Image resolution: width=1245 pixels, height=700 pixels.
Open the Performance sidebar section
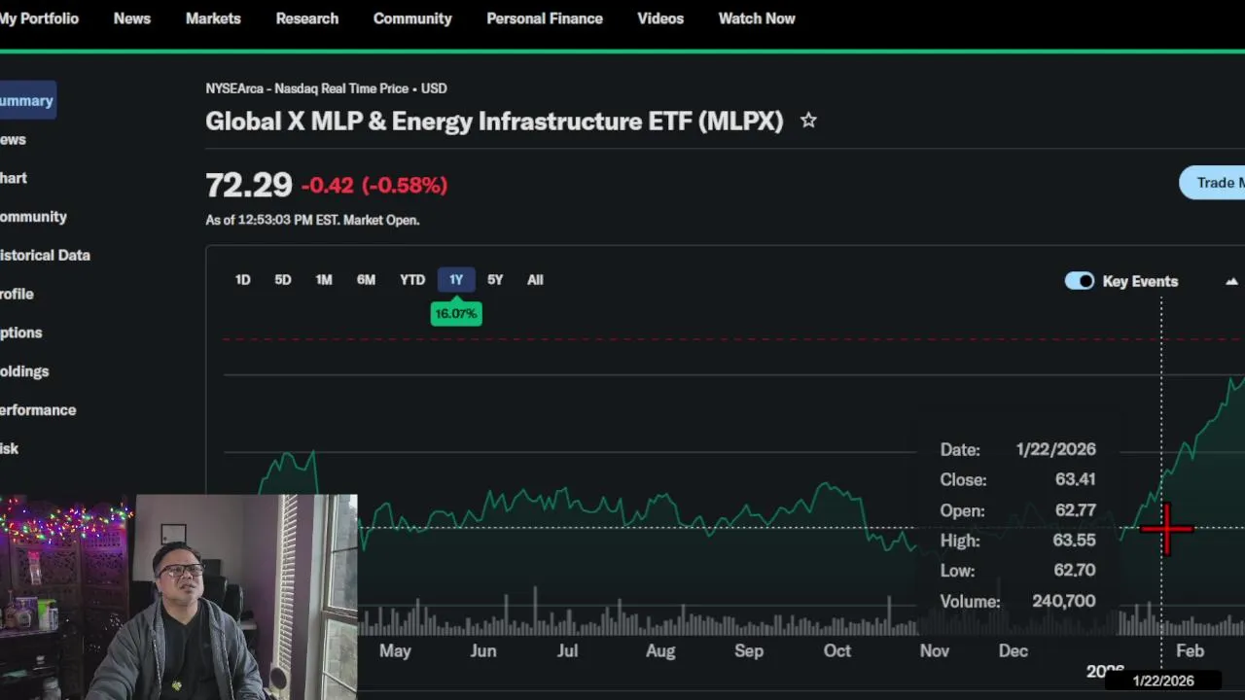coord(38,409)
